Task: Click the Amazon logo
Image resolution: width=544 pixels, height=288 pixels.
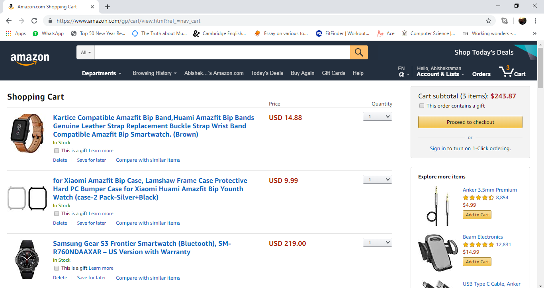Action: [30, 59]
